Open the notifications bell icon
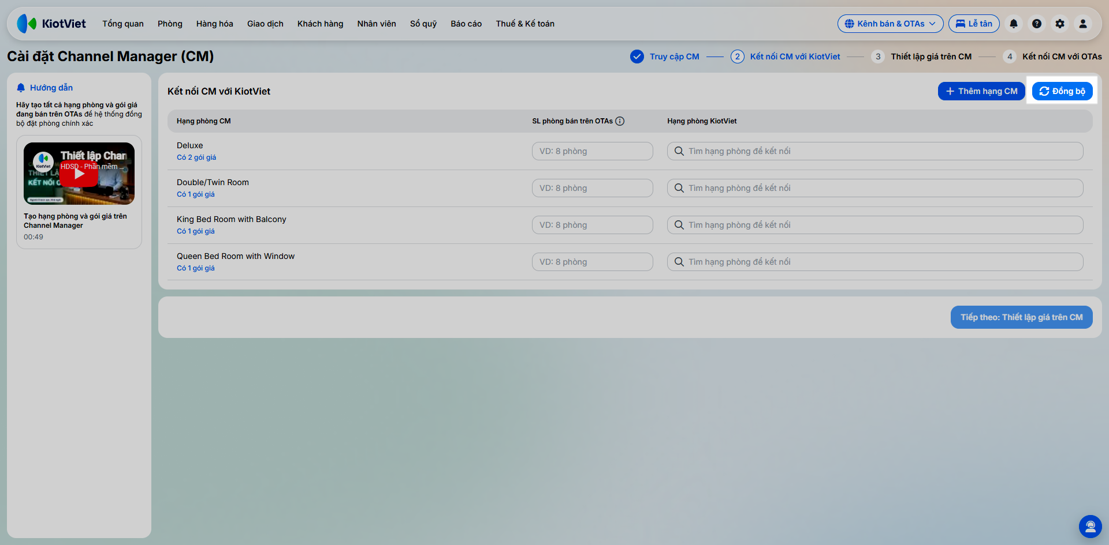 [1014, 24]
